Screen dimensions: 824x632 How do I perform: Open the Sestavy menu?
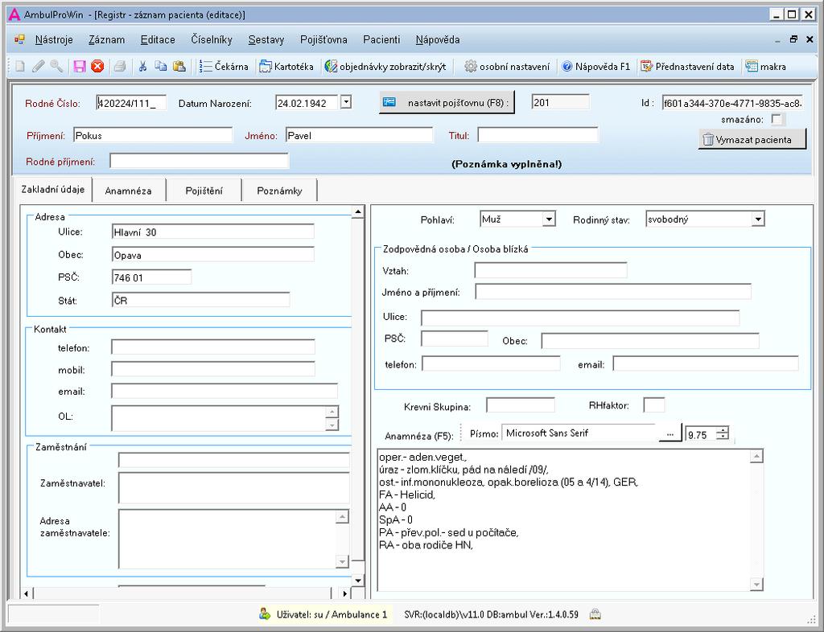266,40
